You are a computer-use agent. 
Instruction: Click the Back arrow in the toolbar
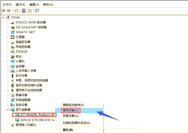3,11
